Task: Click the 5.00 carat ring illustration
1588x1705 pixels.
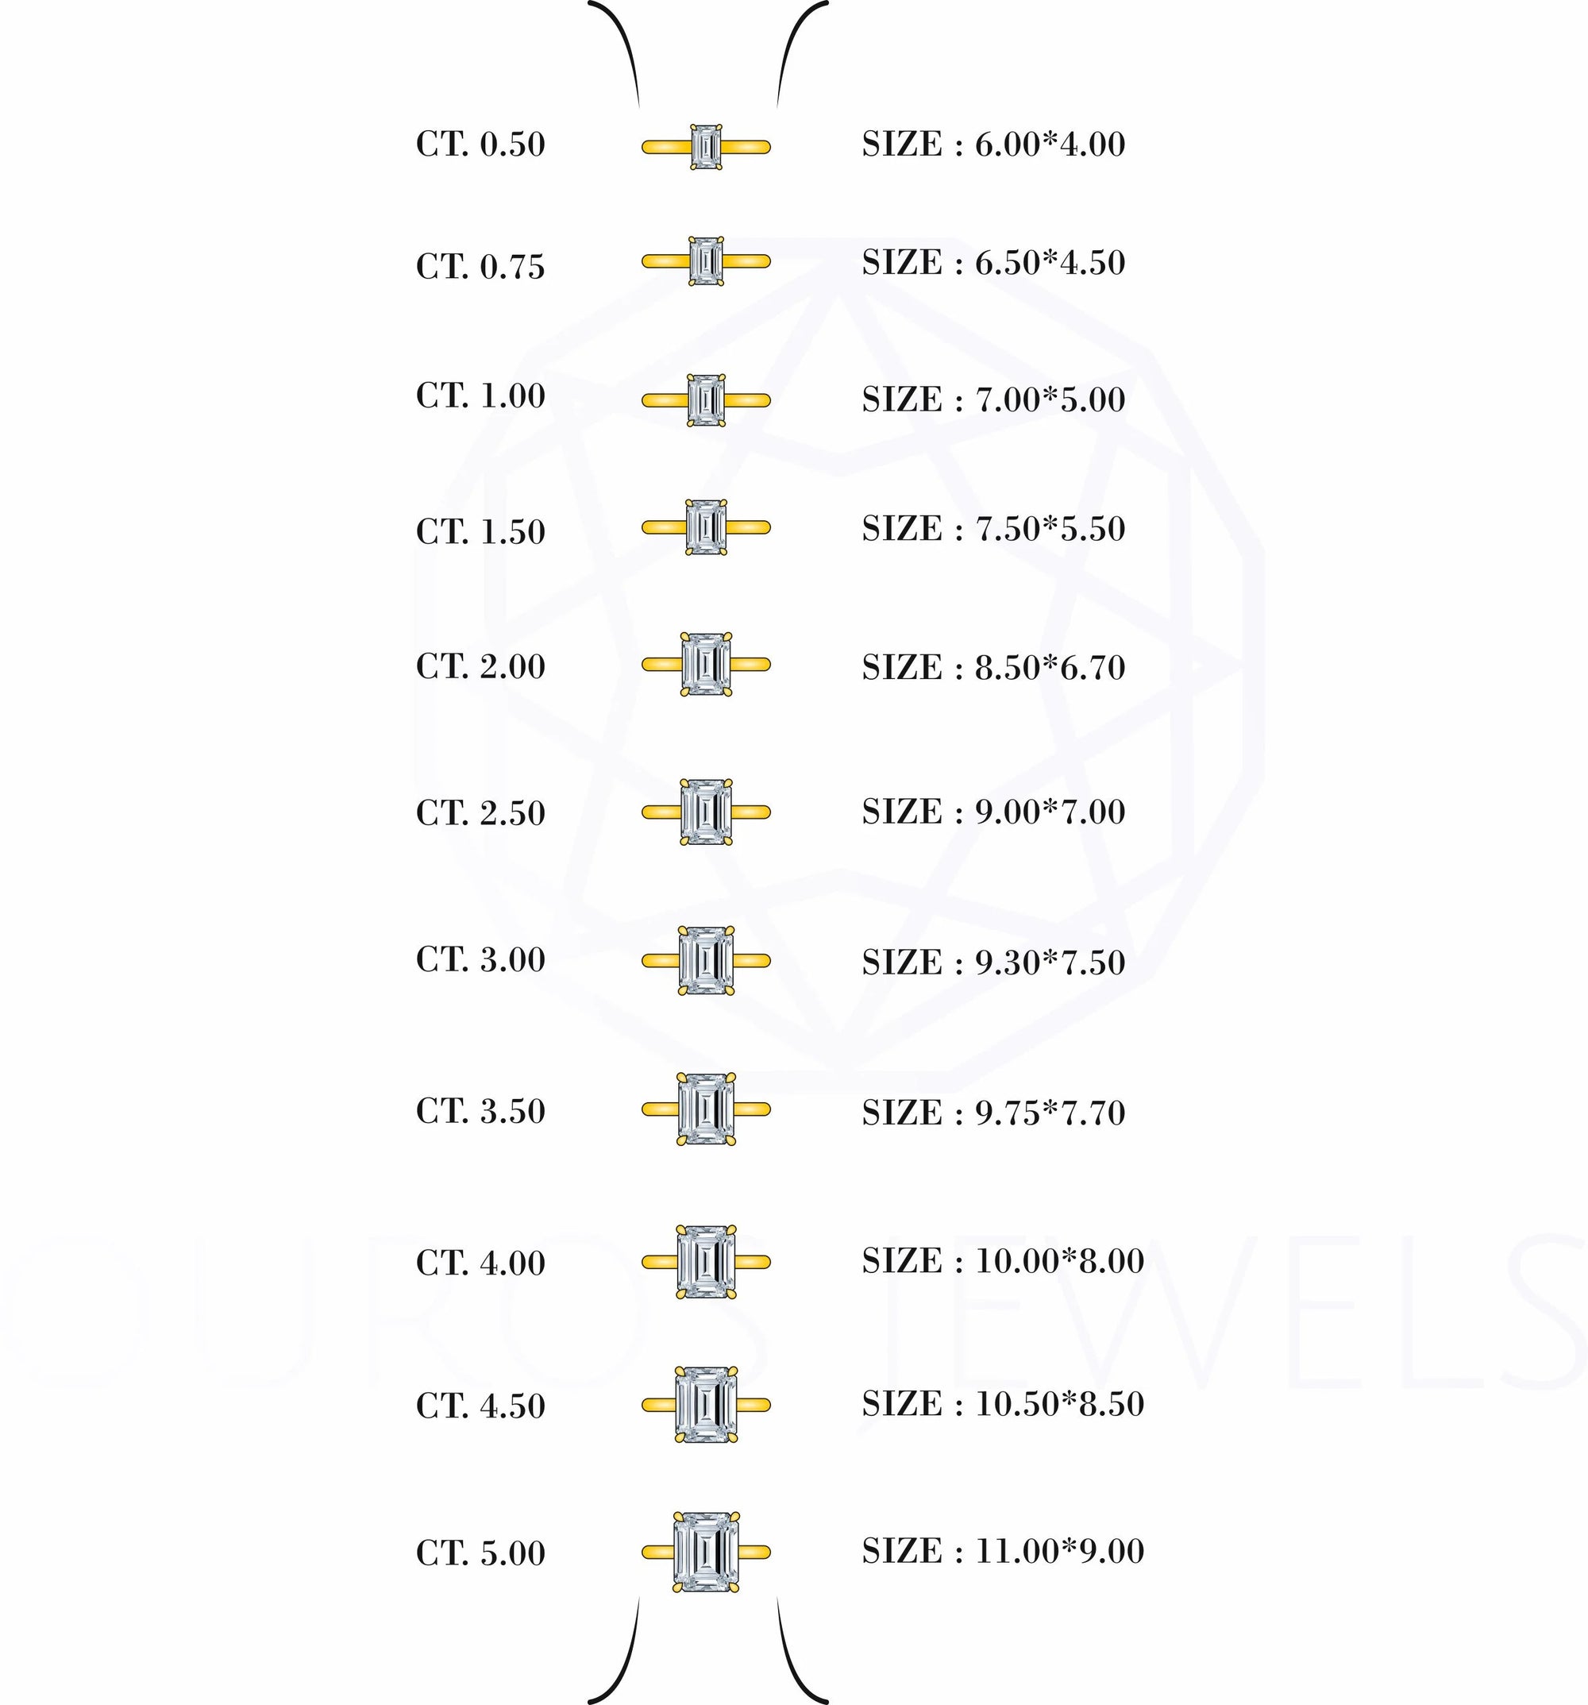Action: tap(706, 1552)
